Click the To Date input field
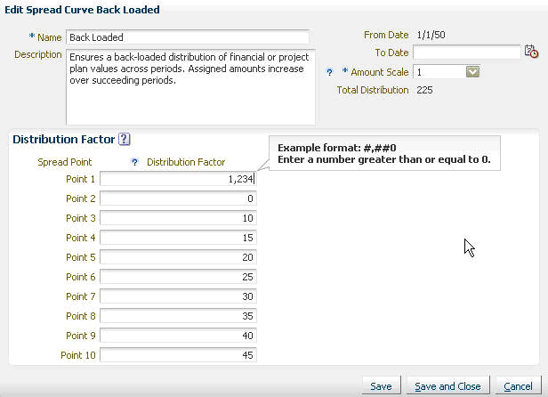This screenshot has width=548, height=397. click(466, 53)
